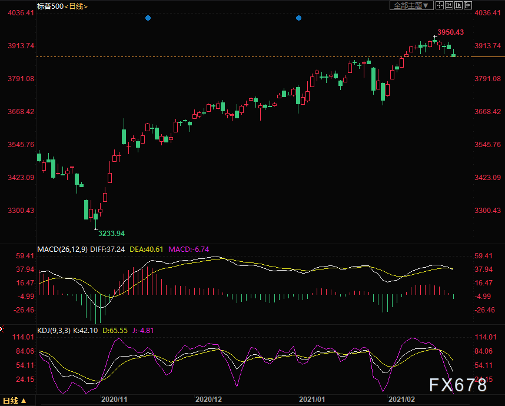This screenshot has width=505, height=406.
Task: Click the 2021/01 date axis label
Action: pos(312,400)
